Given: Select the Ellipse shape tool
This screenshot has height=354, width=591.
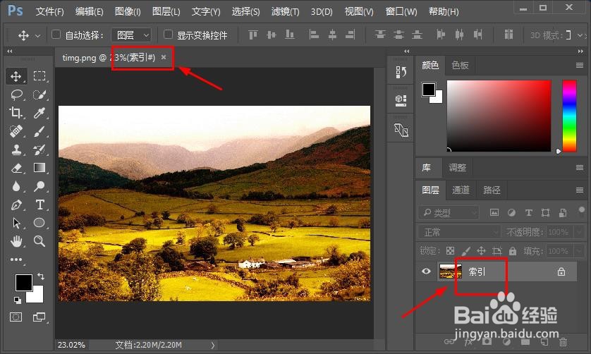Looking at the screenshot, I should (x=39, y=222).
